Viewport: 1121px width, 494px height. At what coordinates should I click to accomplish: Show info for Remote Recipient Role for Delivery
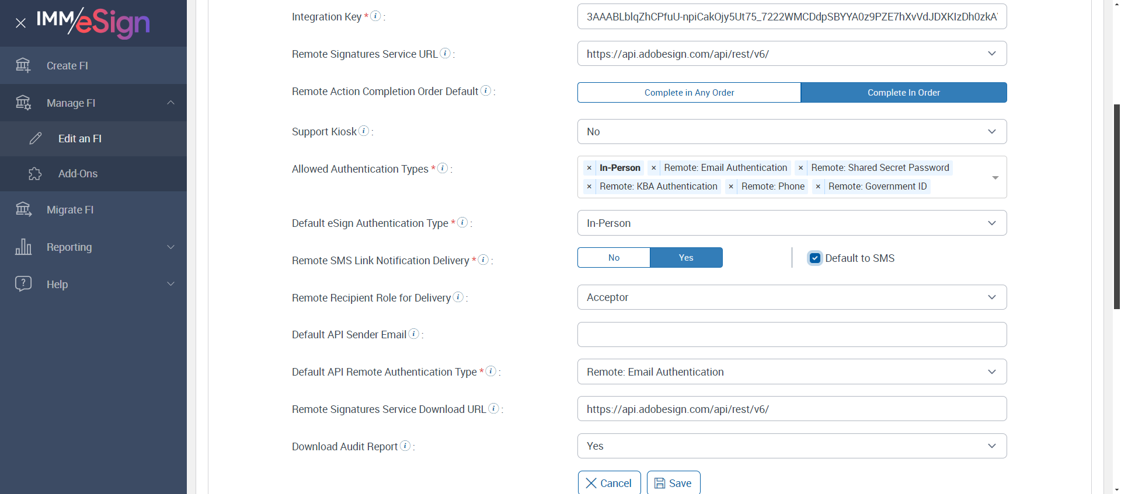pos(458,297)
